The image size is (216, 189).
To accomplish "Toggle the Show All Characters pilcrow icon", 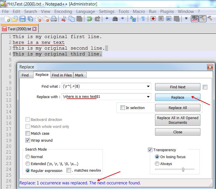I will [143, 19].
